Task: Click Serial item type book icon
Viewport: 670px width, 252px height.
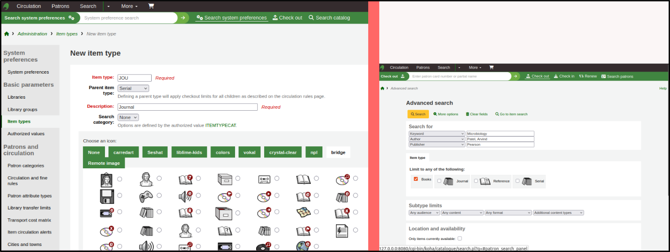Action: click(527, 181)
